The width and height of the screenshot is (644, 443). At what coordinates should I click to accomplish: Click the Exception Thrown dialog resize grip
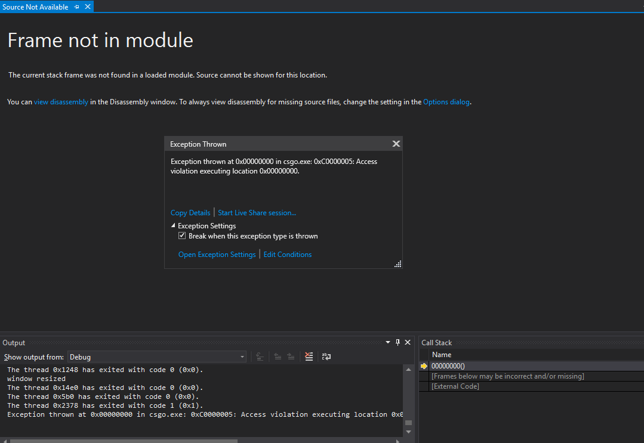398,263
